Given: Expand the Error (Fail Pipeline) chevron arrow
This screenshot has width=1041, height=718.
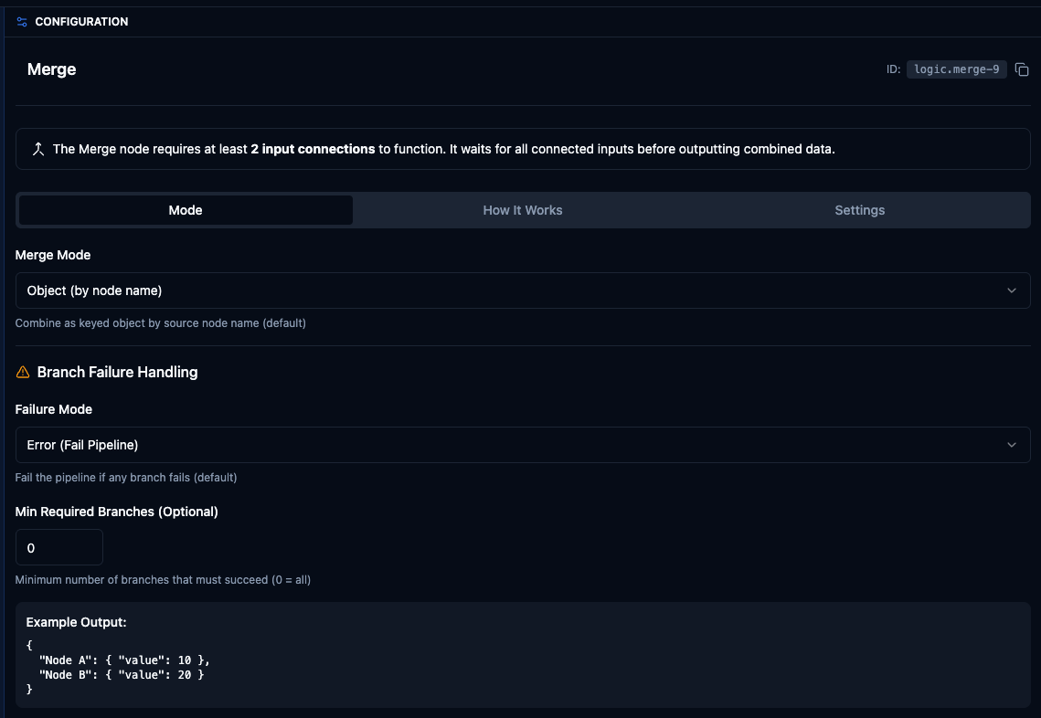Looking at the screenshot, I should point(1011,445).
